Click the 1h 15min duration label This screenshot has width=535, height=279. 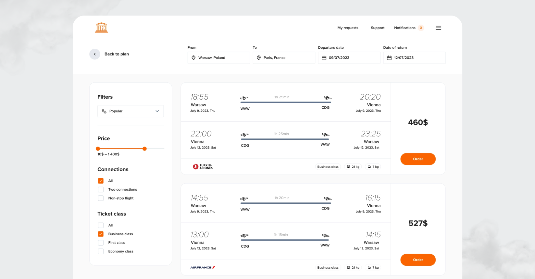[281, 235]
